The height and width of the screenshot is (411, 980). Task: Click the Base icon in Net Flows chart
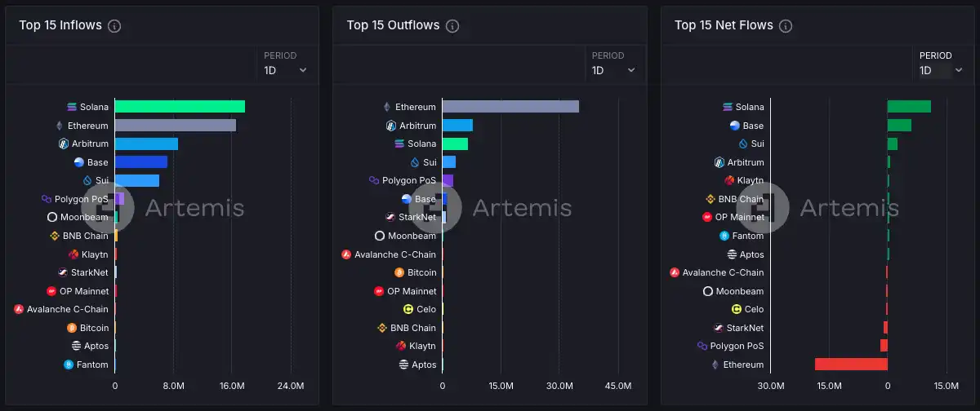[734, 126]
